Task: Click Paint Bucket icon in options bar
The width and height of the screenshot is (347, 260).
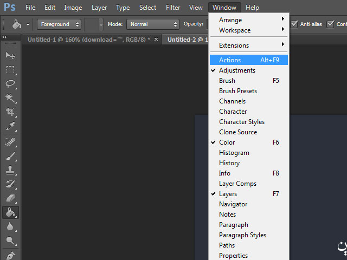Action: [x=17, y=24]
